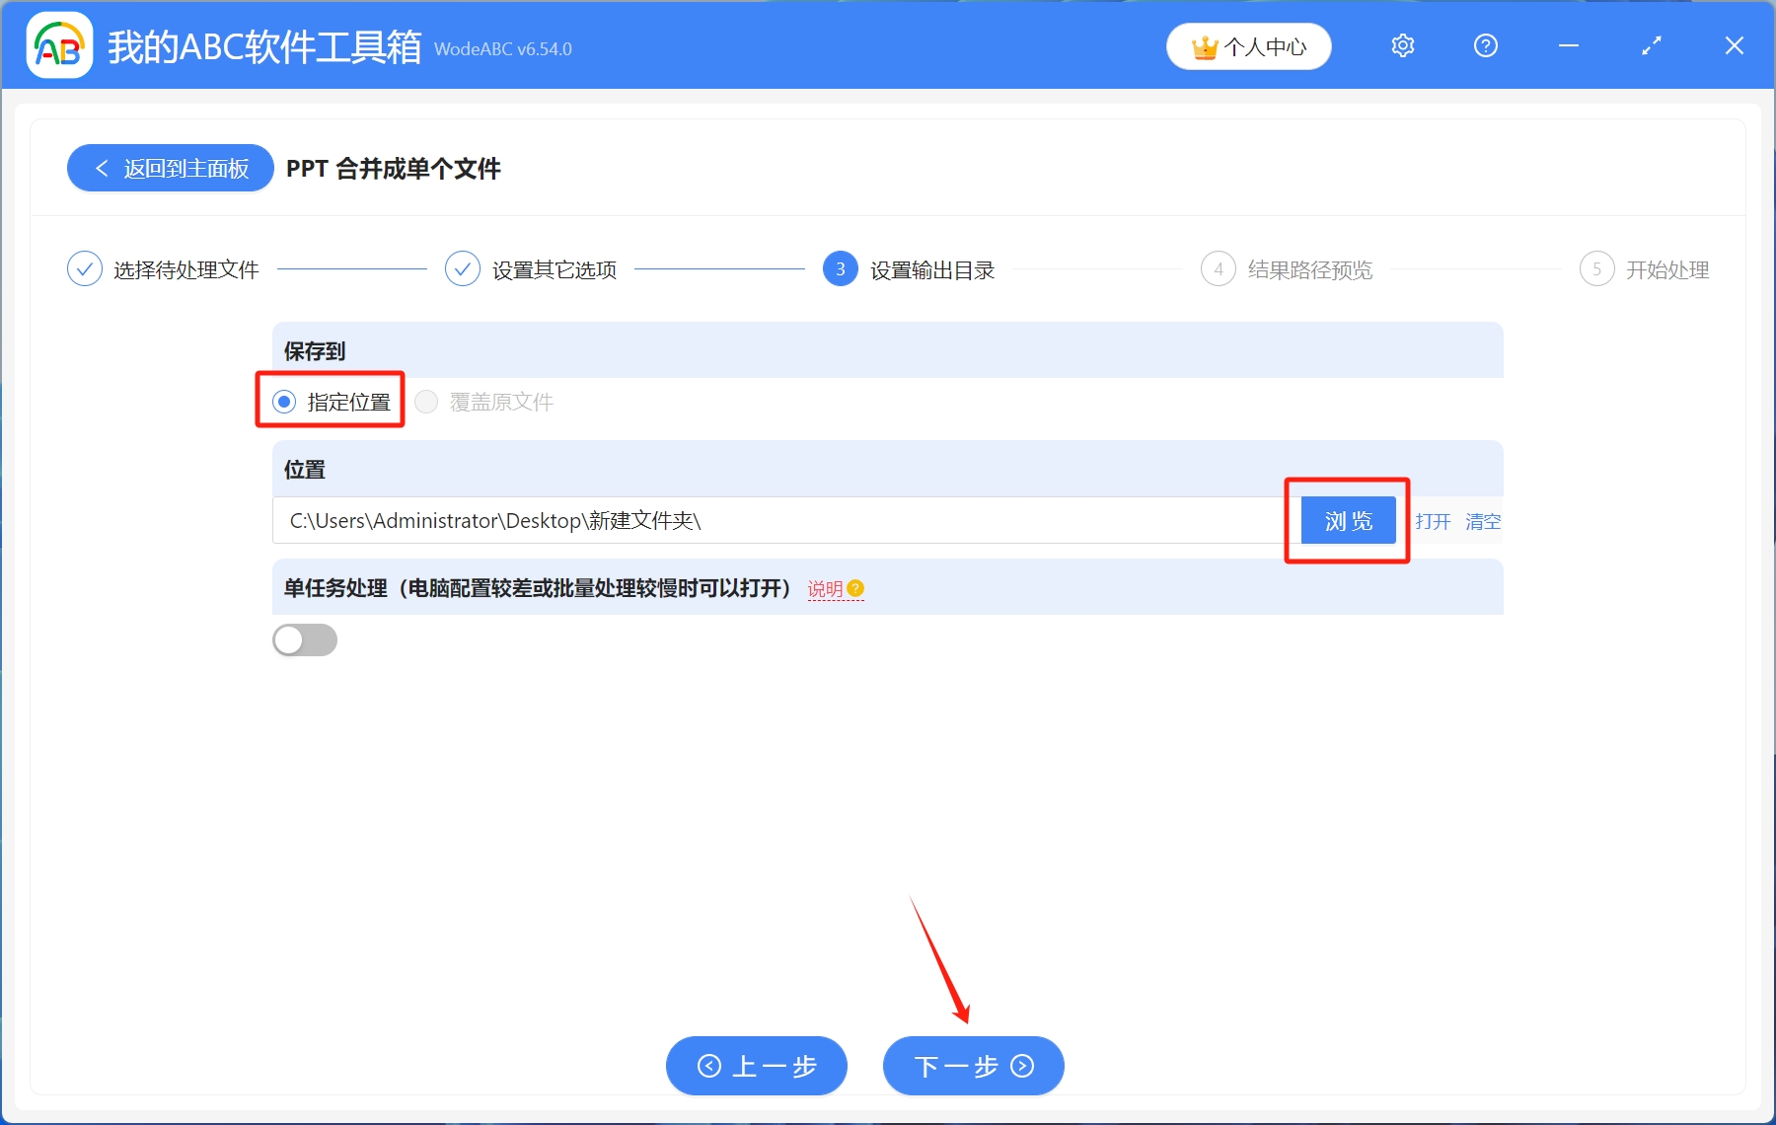Click the help question mark icon

click(1485, 45)
